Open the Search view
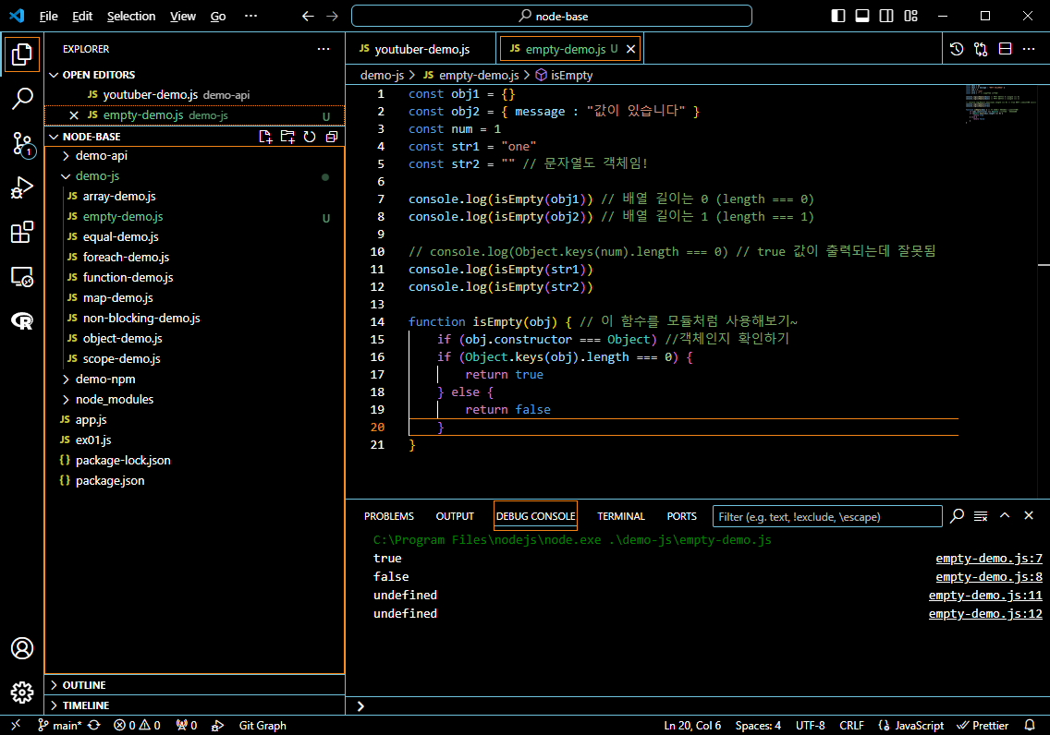Screen dimensions: 1050x735 click(x=22, y=99)
